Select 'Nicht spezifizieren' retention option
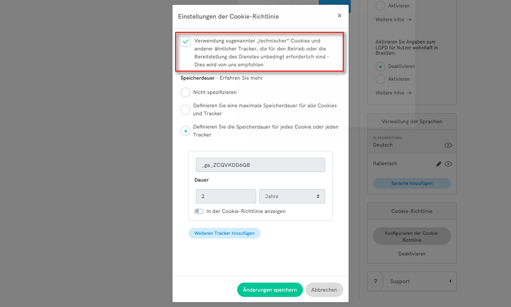The width and height of the screenshot is (511, 307). tap(185, 92)
